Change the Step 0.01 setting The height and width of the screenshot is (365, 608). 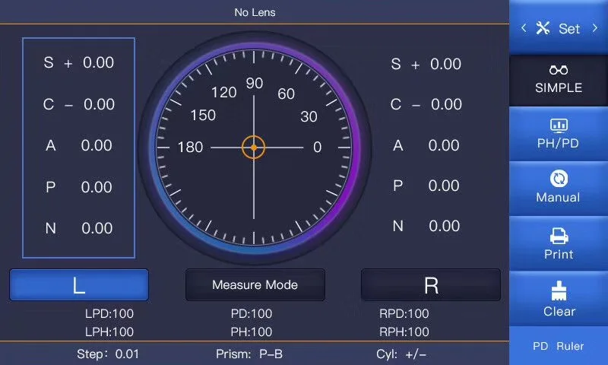pyautogui.click(x=108, y=354)
